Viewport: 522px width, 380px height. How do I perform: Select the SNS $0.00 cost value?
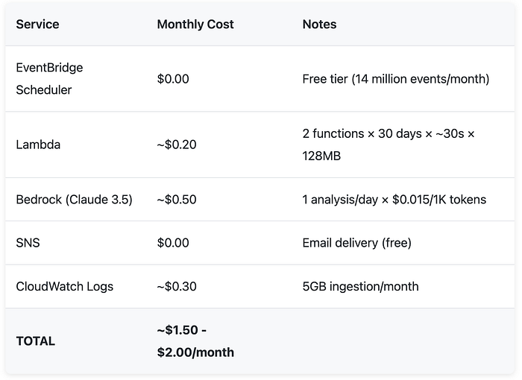[x=173, y=243]
